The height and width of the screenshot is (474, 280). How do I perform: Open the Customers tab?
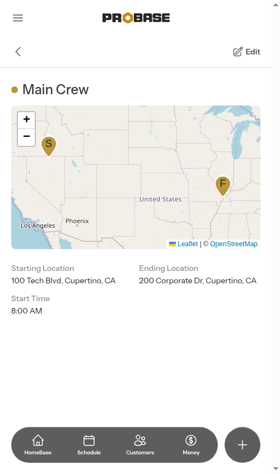(140, 445)
